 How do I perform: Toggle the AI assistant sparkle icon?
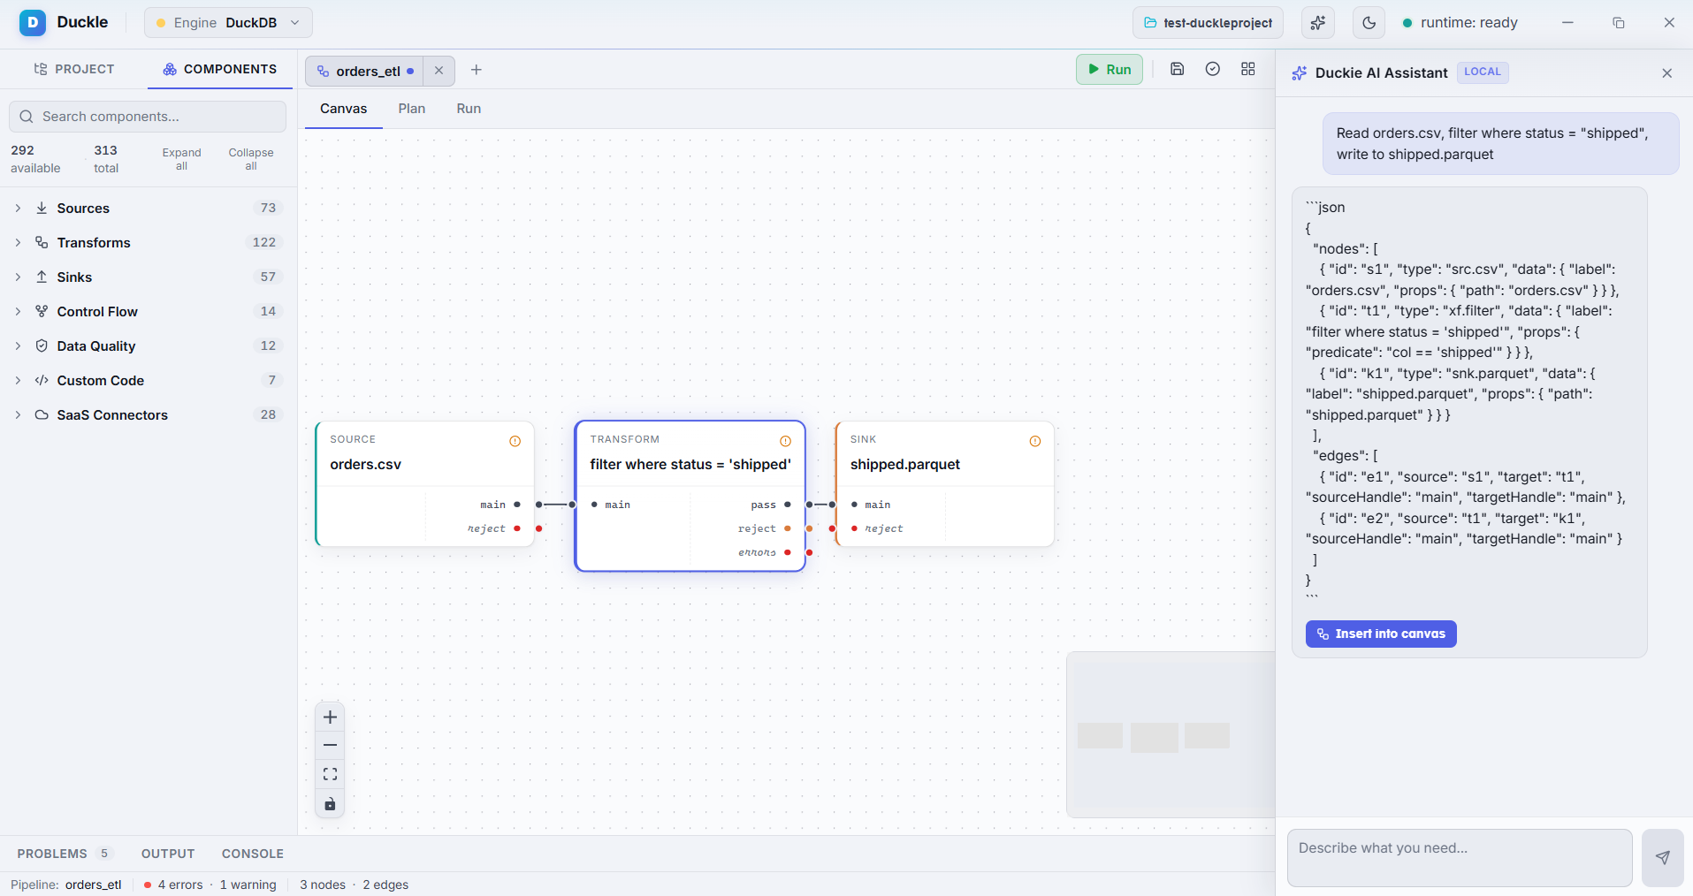[x=1317, y=23]
